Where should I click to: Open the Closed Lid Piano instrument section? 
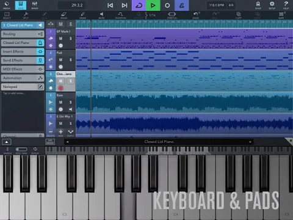pyautogui.click(x=23, y=43)
